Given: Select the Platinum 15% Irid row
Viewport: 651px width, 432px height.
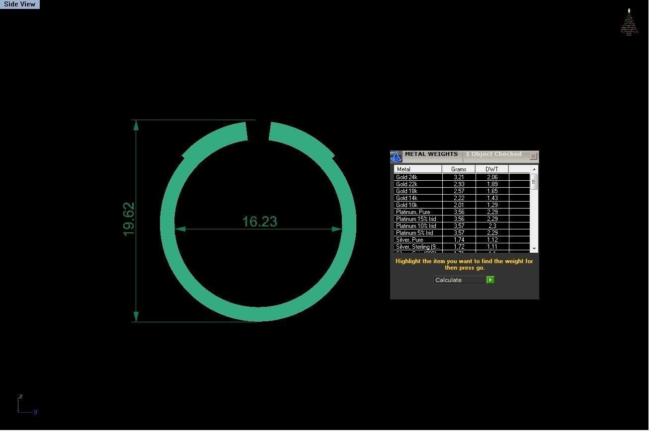Looking at the screenshot, I should pyautogui.click(x=462, y=219).
